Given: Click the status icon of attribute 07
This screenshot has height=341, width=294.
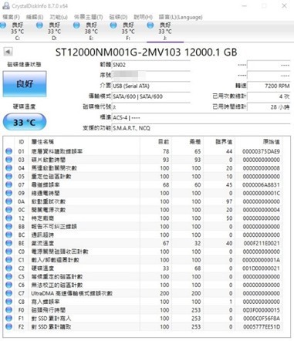Looking at the screenshot, I should pos(8,184).
